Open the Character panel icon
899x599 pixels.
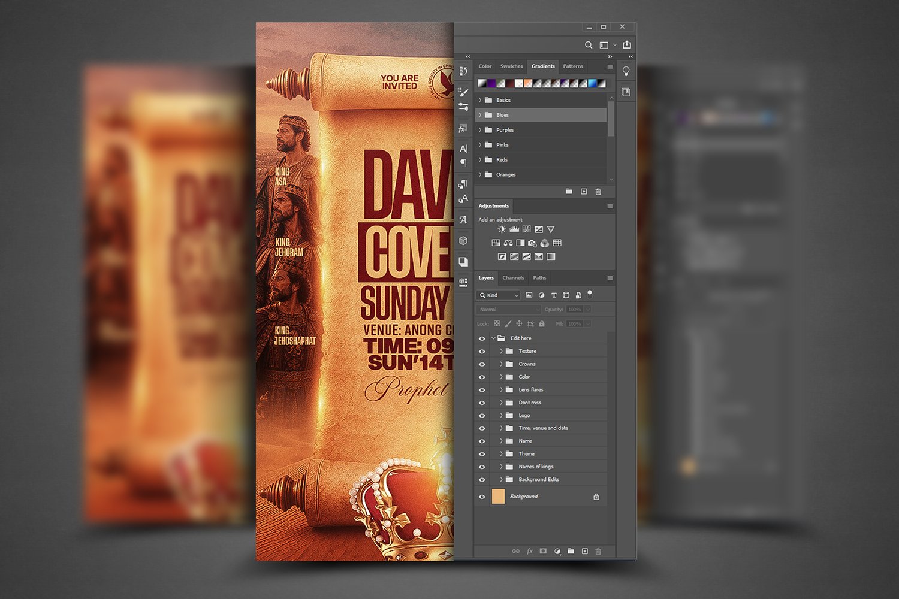[463, 149]
